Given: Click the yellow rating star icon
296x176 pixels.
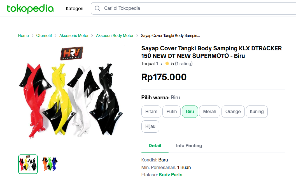Looking at the screenshot, I should pyautogui.click(x=167, y=64).
